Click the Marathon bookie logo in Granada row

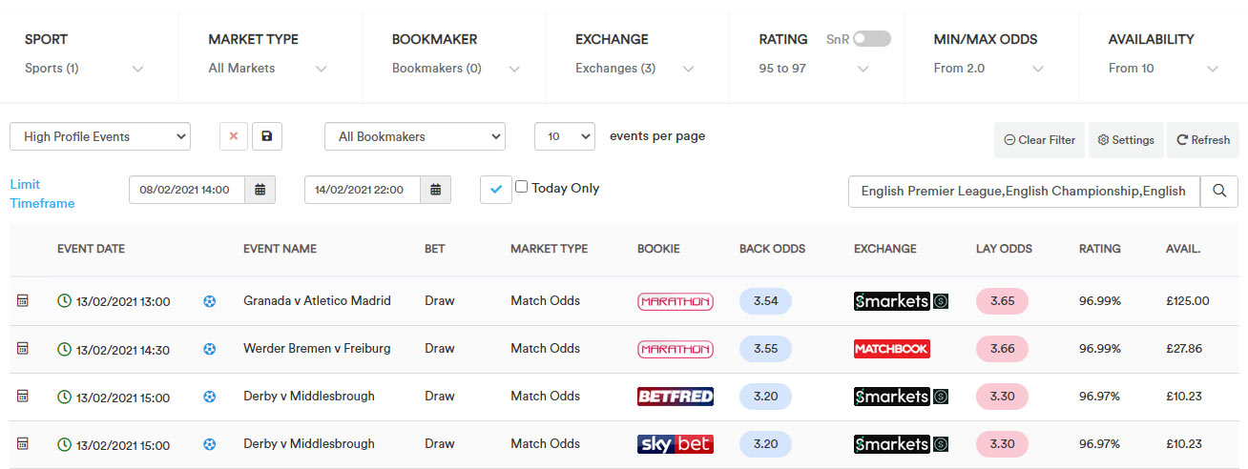675,301
